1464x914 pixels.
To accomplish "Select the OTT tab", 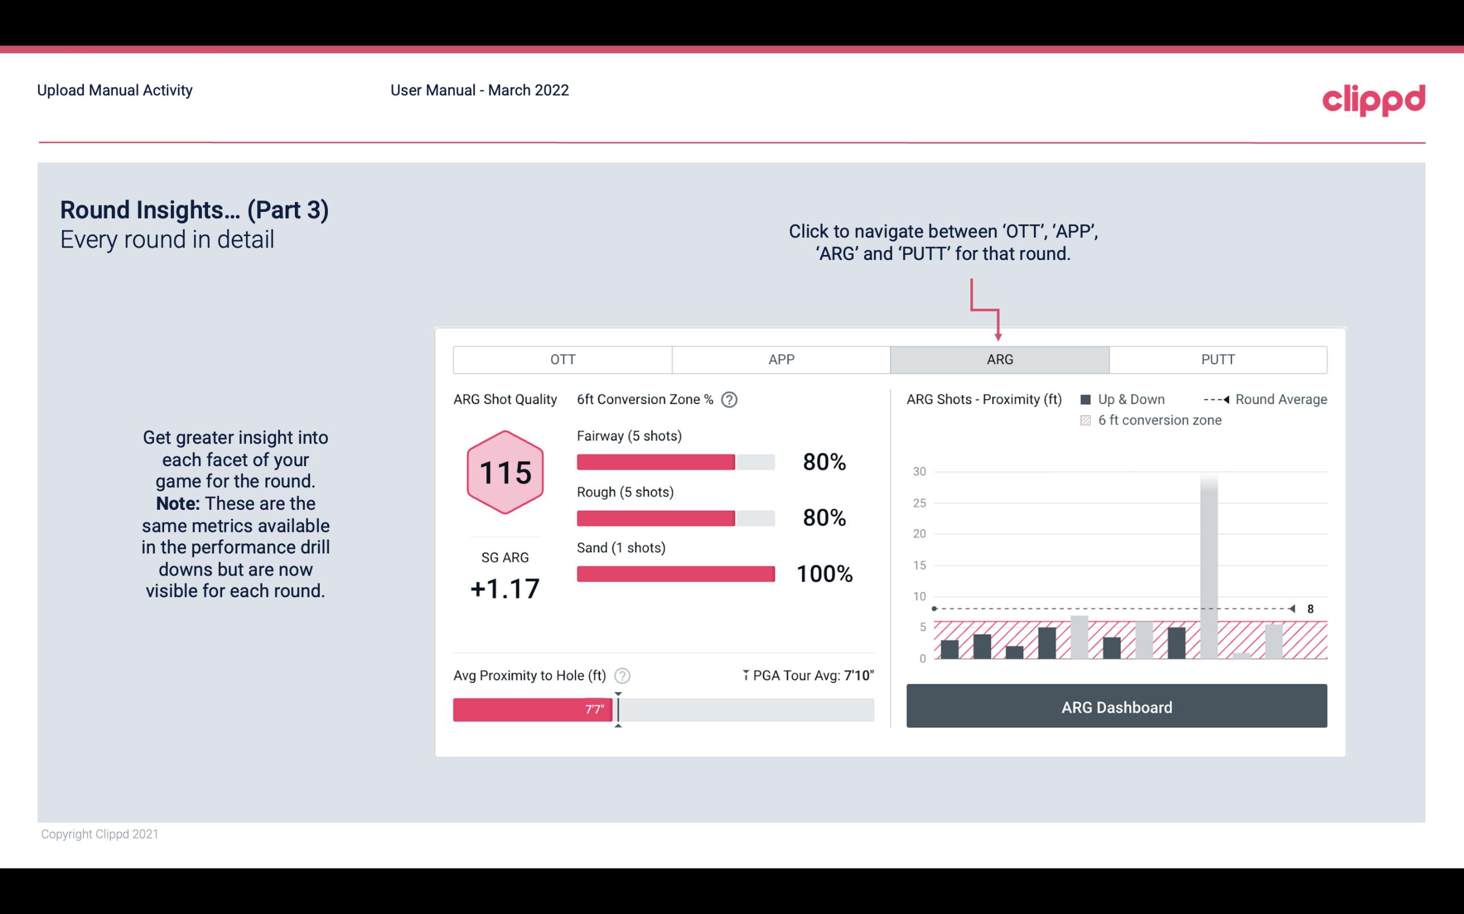I will pos(565,360).
